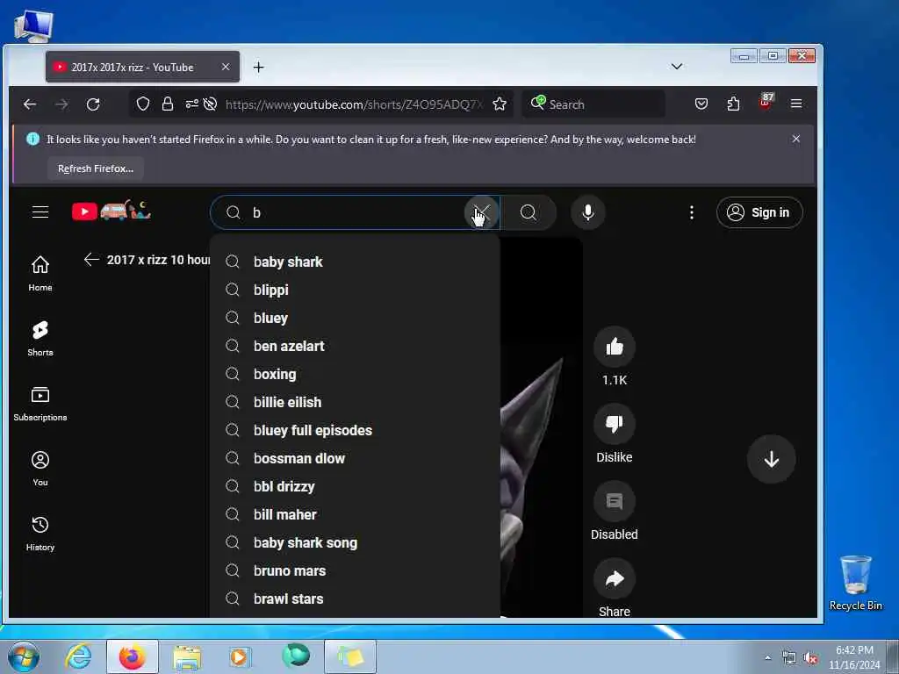Open the You section in sidebar

(x=40, y=469)
